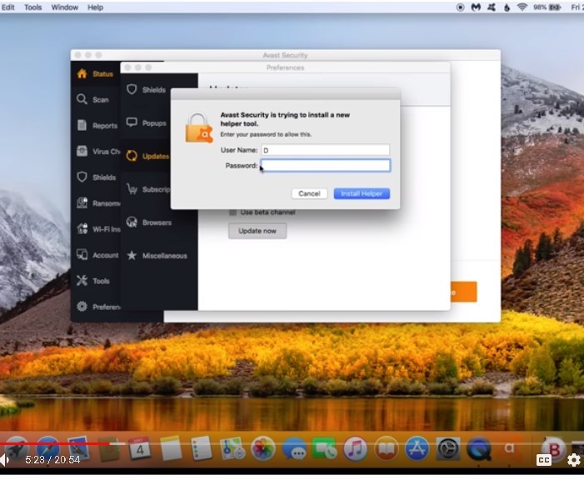The width and height of the screenshot is (584, 480).
Task: Open Status in Avast Security sidebar
Action: click(95, 74)
